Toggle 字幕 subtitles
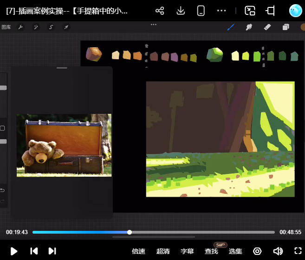 click(x=187, y=251)
